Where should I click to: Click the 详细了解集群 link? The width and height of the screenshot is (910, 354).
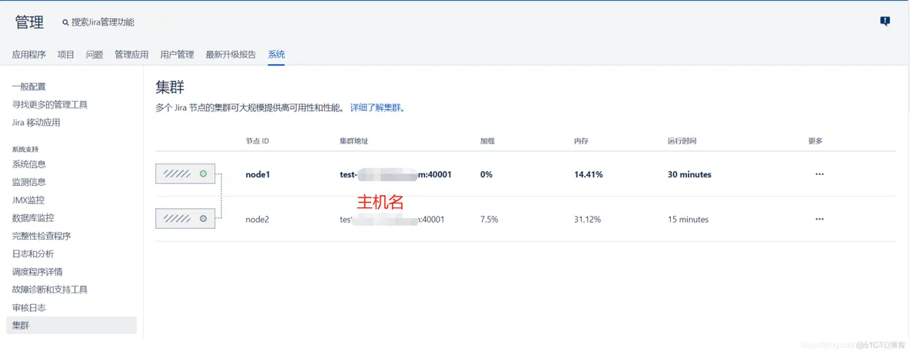pos(377,108)
